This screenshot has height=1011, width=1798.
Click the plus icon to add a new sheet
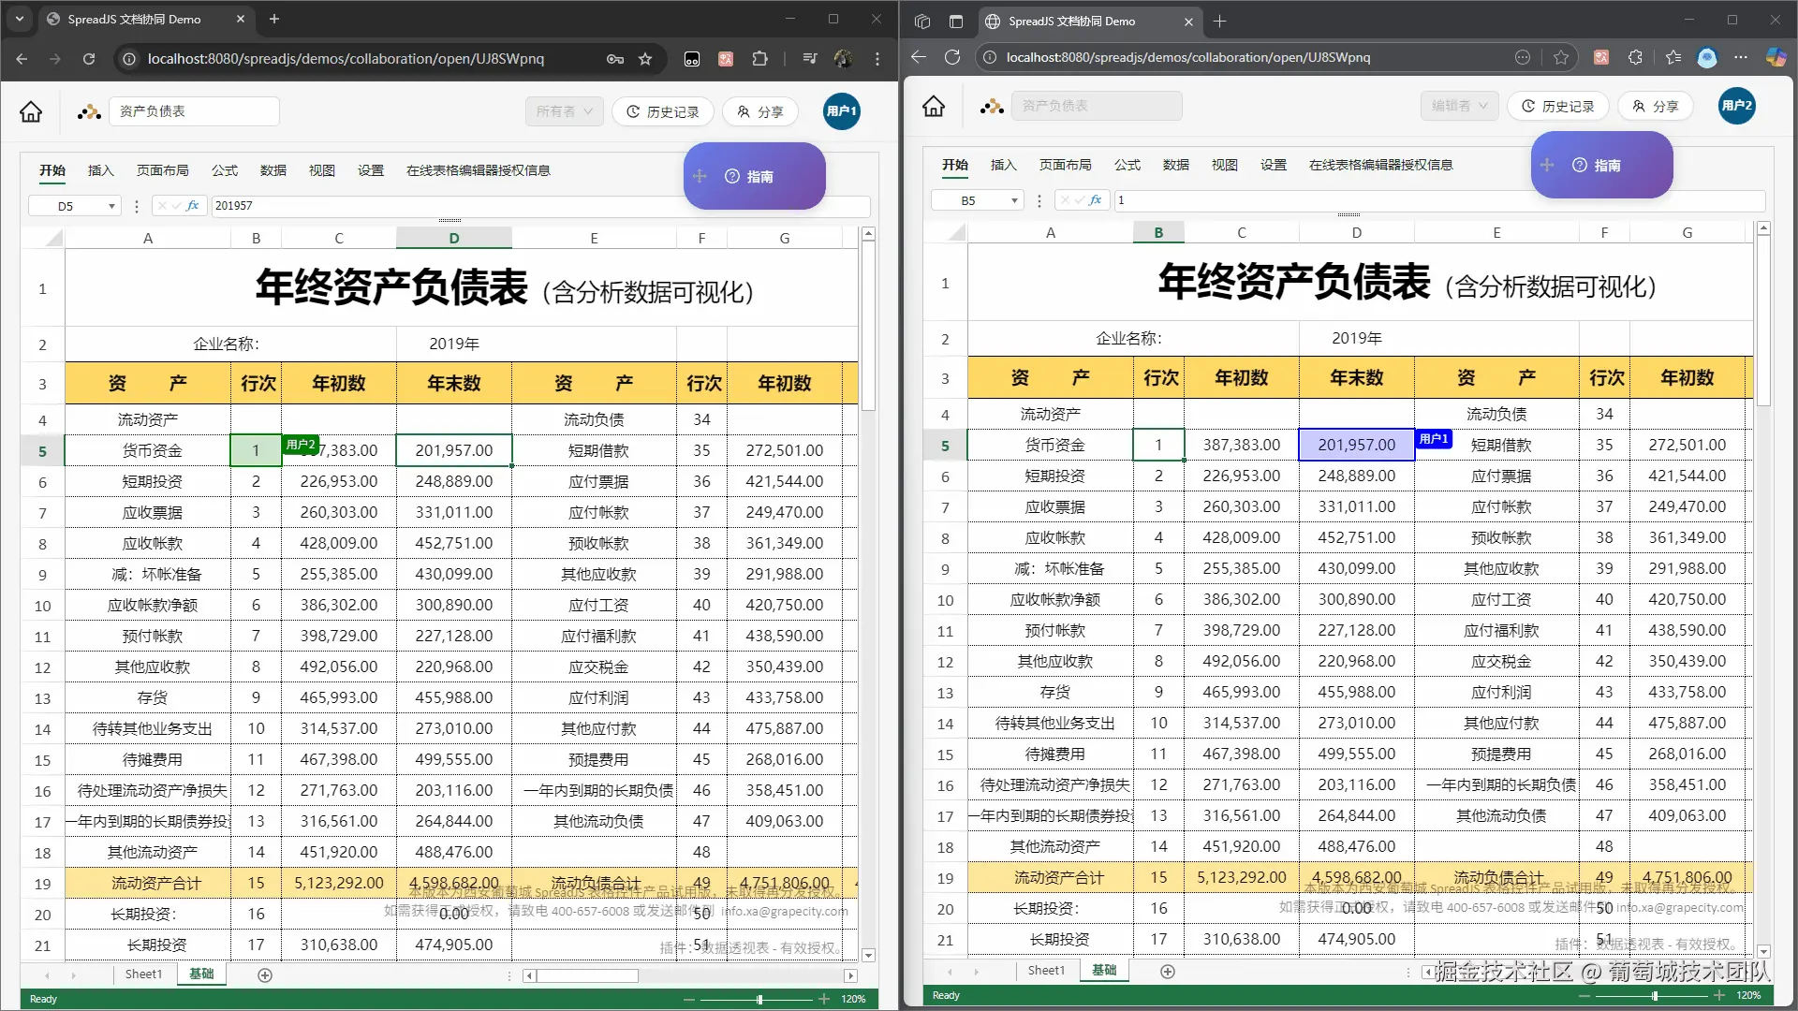click(x=265, y=974)
